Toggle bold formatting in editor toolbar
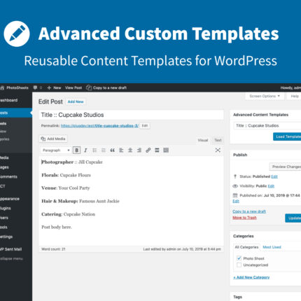The width and height of the screenshot is (301, 301). pos(77,150)
